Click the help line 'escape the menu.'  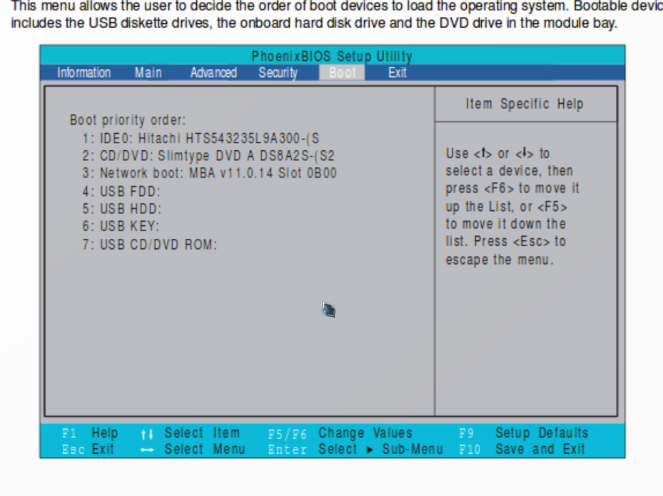pos(500,259)
